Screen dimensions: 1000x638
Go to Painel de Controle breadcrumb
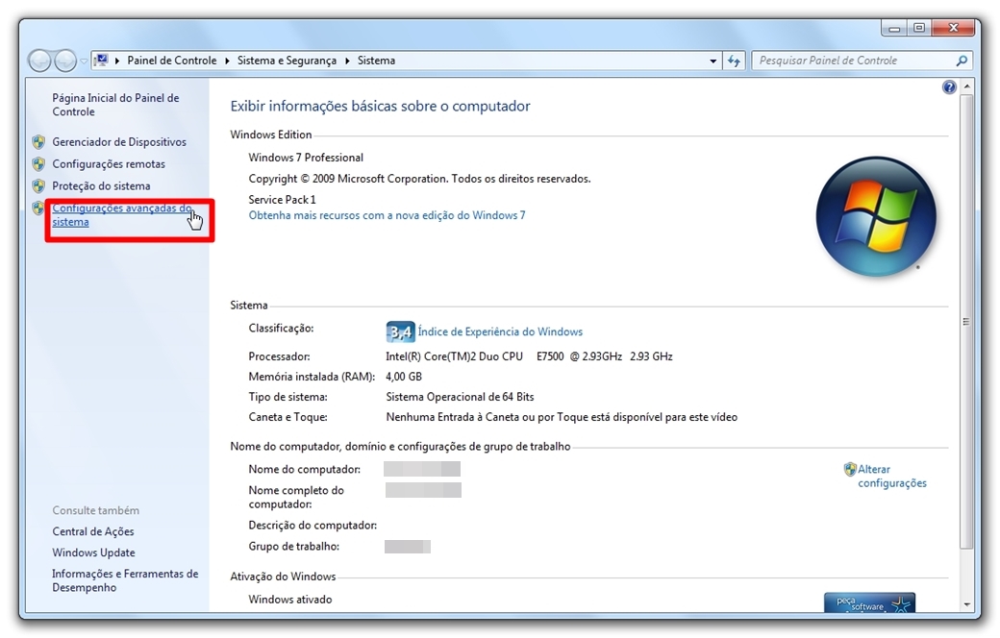171,61
